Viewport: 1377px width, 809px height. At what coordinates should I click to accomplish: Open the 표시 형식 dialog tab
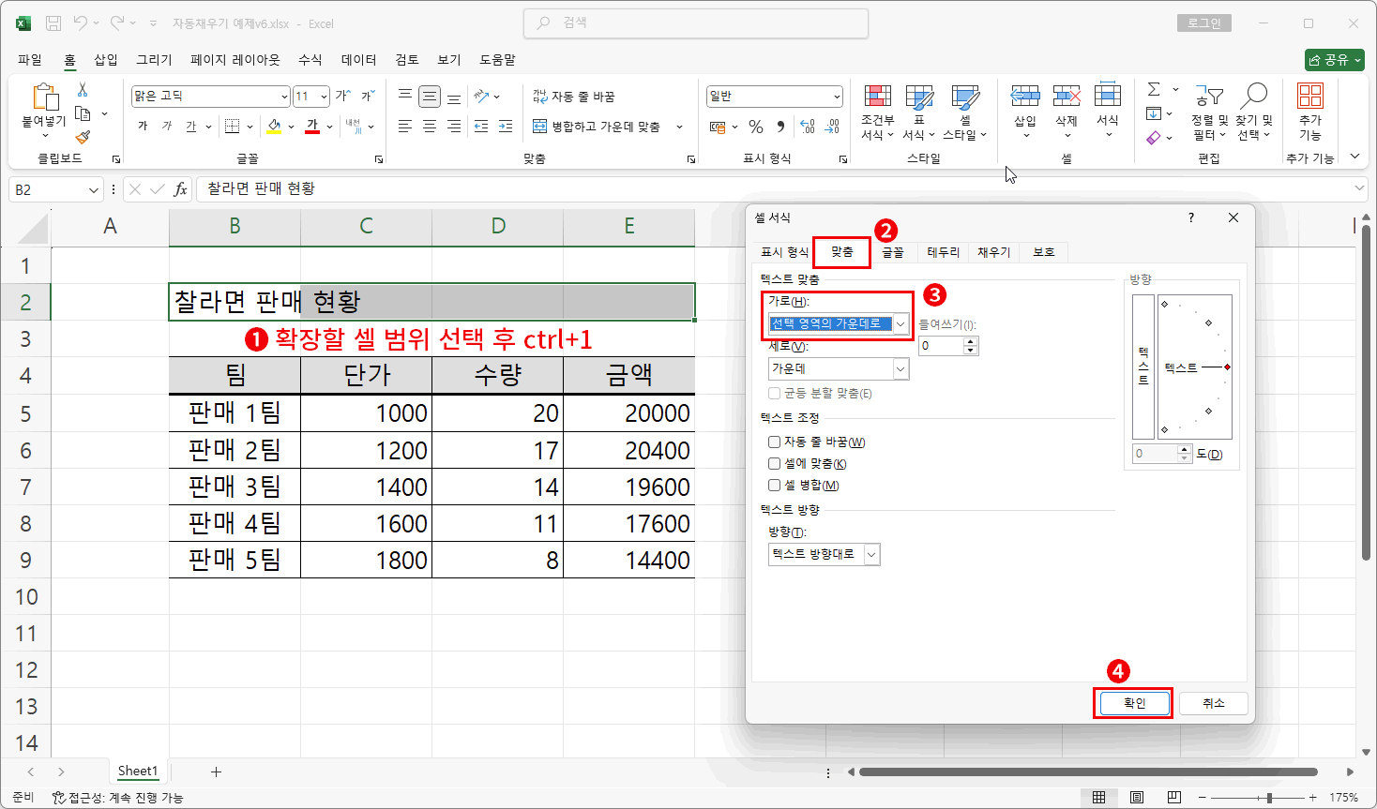[784, 252]
